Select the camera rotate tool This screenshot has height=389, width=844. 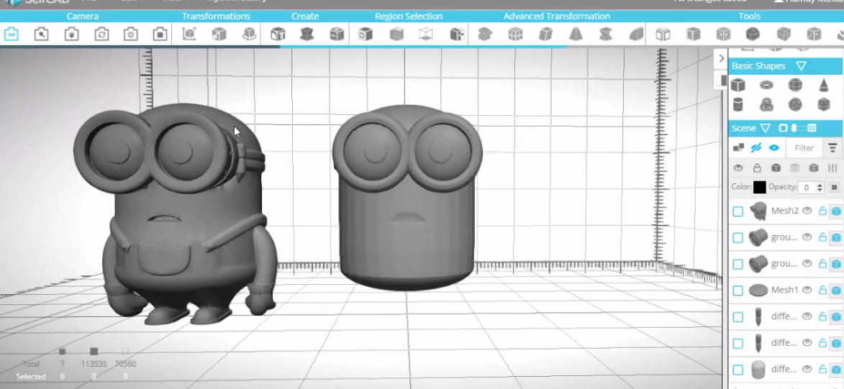(101, 35)
